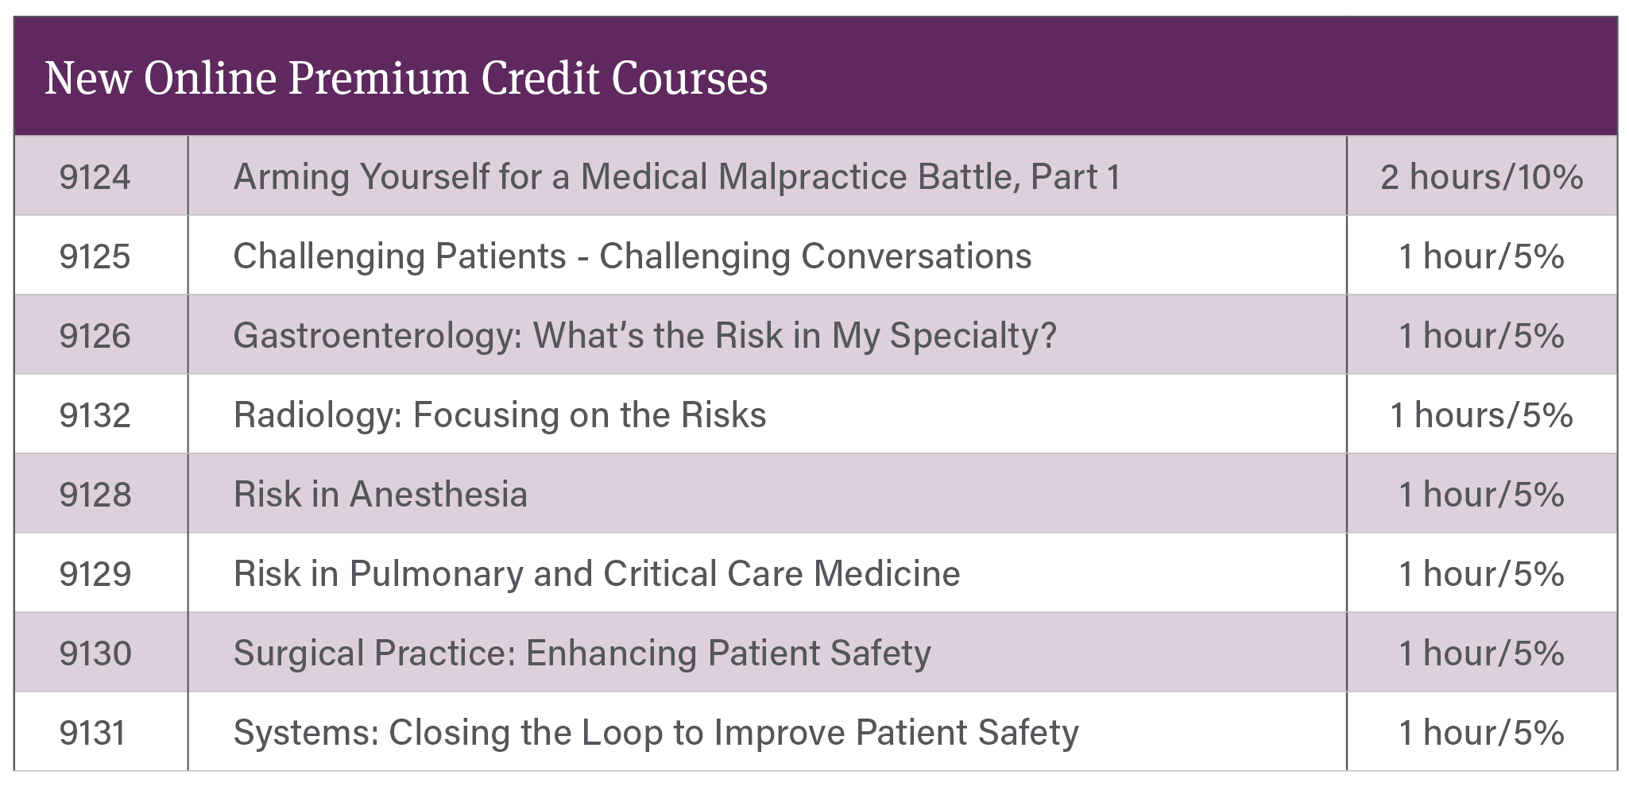Open Arming Yourself for a Medical Malpractice Battle
Viewport: 1629px width, 794px height.
tap(677, 176)
